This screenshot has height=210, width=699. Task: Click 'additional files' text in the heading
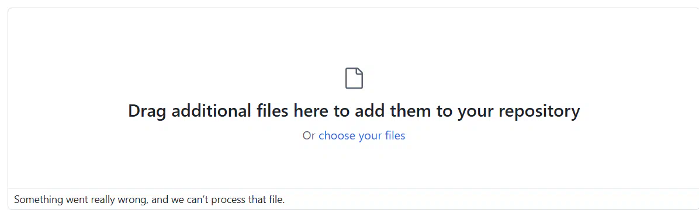click(x=230, y=111)
